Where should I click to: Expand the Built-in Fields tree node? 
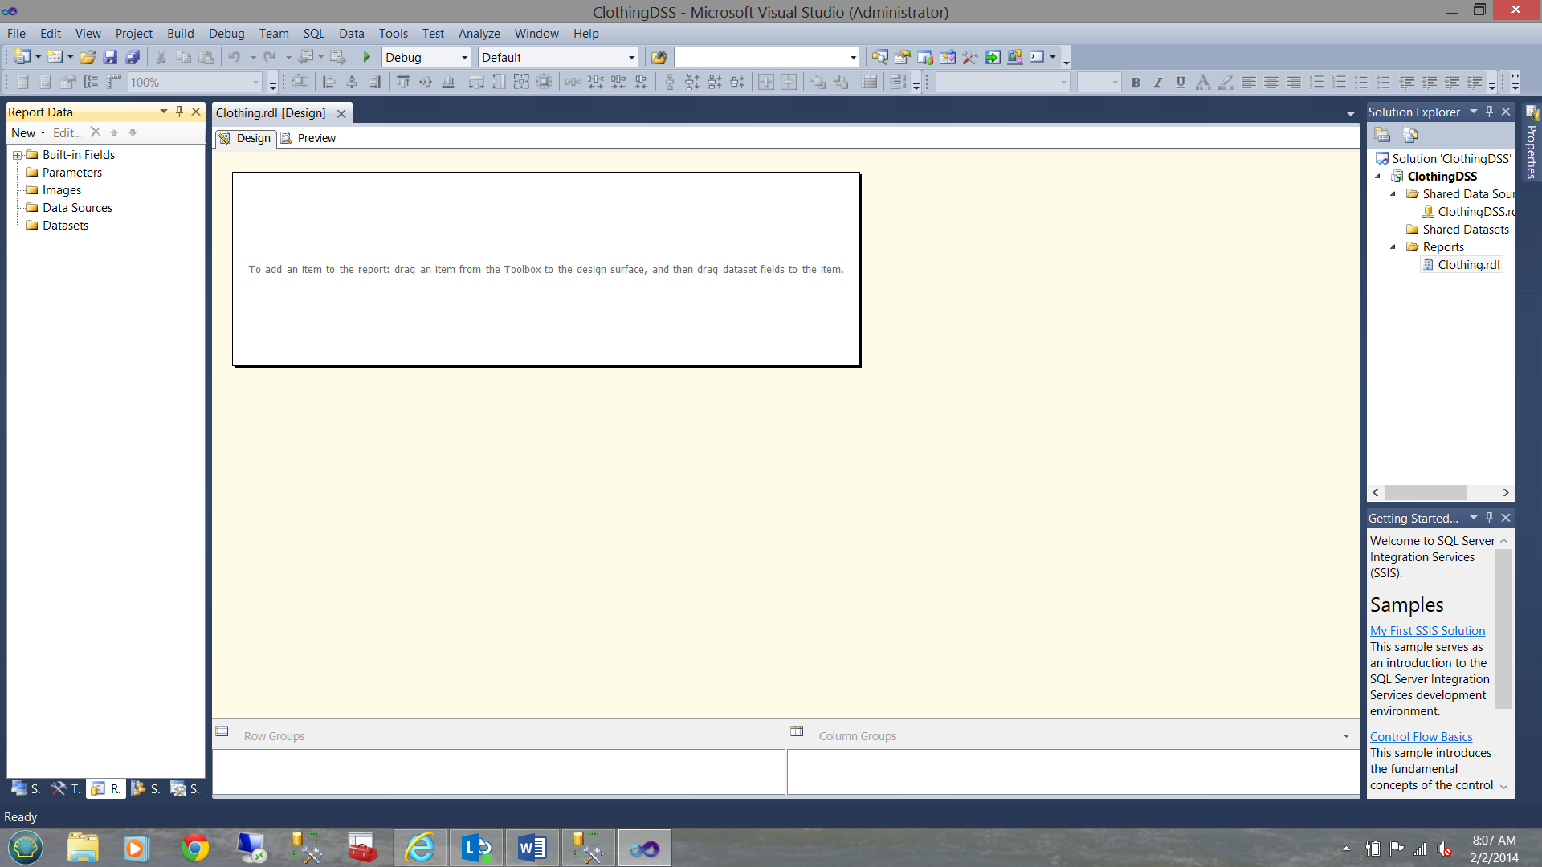click(x=17, y=155)
